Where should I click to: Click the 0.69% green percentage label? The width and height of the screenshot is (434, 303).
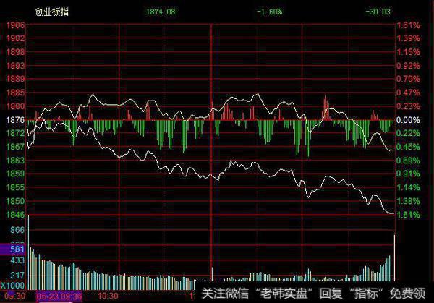[x=408, y=161]
